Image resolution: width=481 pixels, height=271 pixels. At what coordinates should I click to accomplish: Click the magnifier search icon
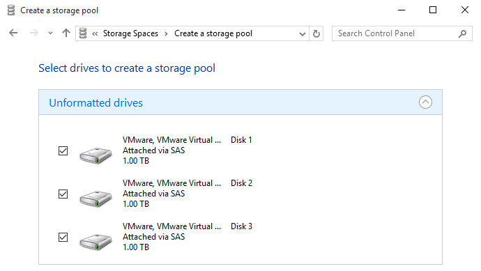click(463, 33)
